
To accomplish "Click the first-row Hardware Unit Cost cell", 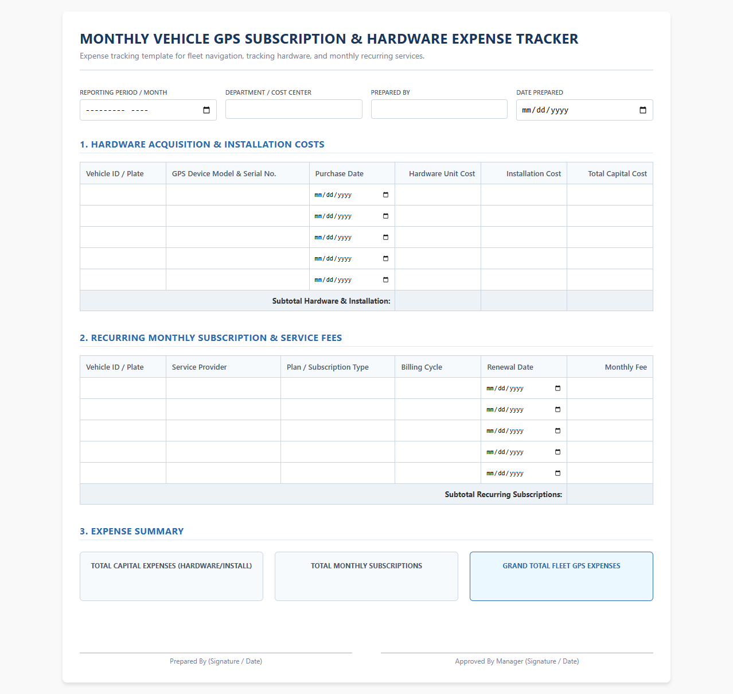I will point(438,195).
